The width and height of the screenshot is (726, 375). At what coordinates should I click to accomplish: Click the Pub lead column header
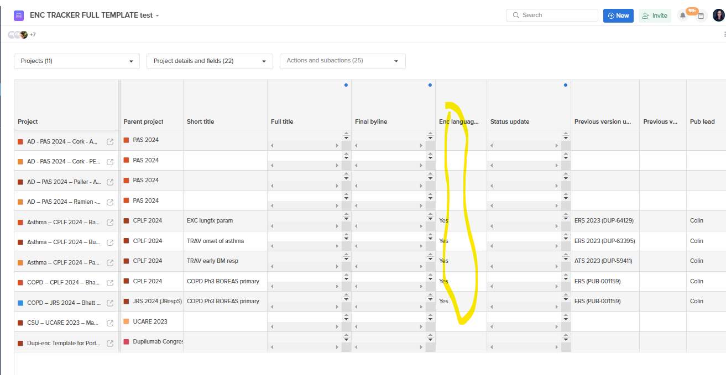tap(702, 122)
